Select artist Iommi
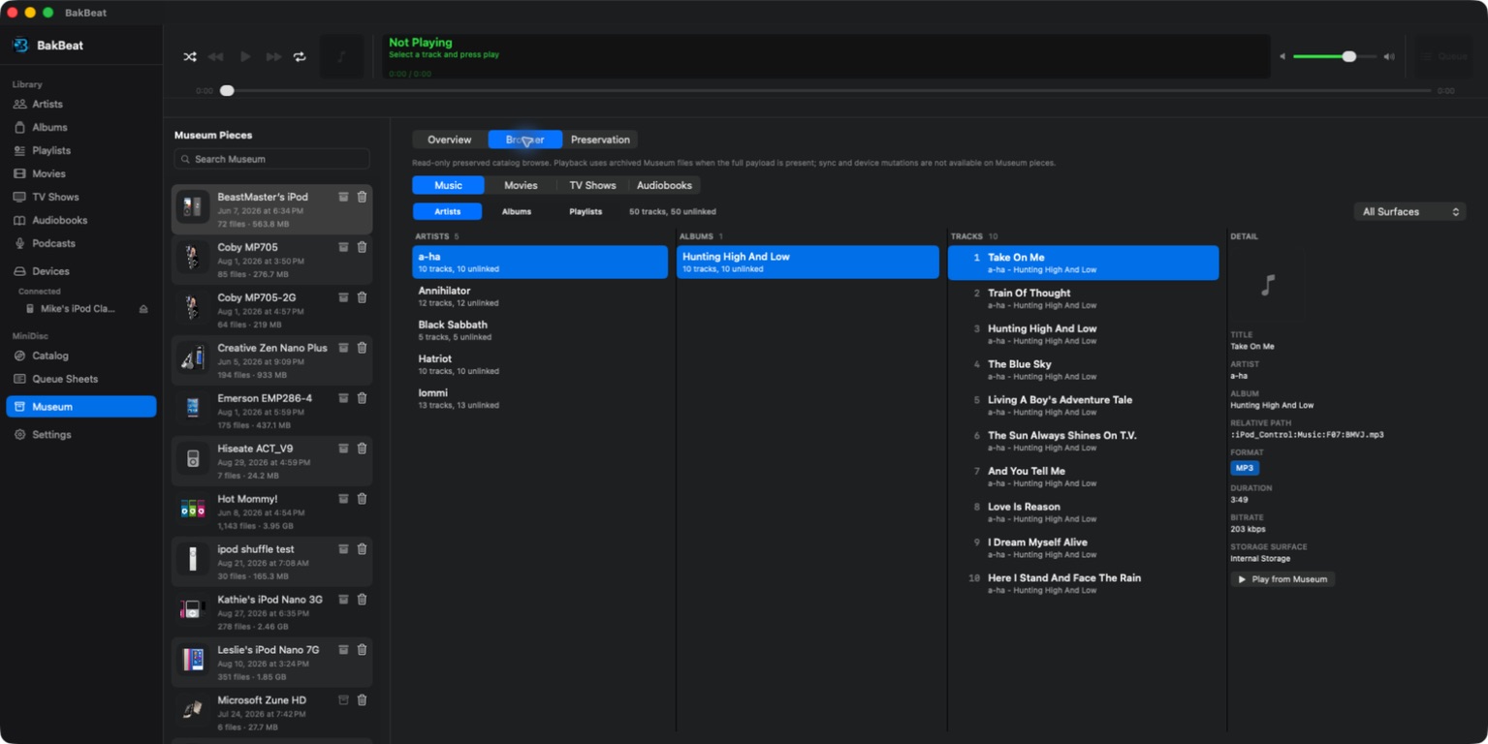Screen dimensions: 1488x744 (x=540, y=398)
